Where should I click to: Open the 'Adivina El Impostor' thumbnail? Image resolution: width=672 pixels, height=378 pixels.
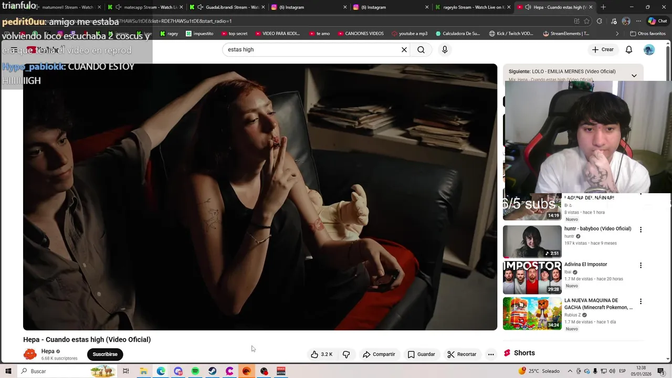pos(532,278)
